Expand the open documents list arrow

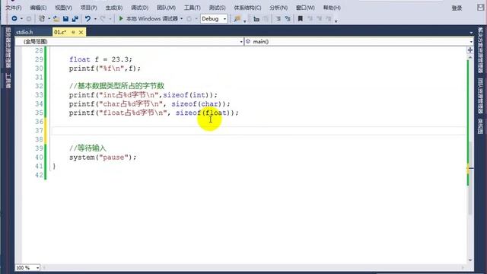[471, 32]
